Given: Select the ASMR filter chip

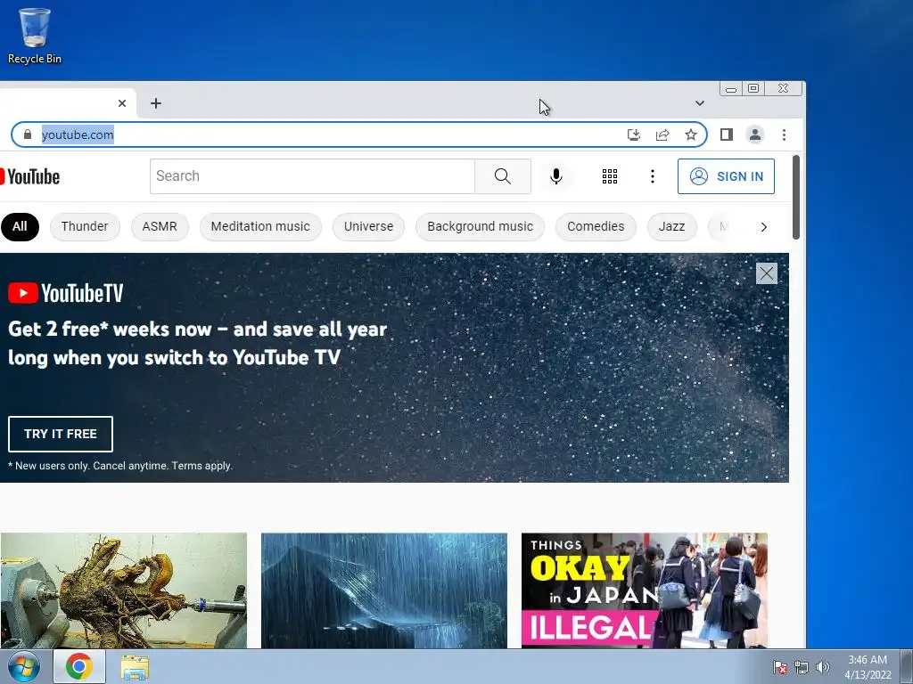Looking at the screenshot, I should [160, 227].
